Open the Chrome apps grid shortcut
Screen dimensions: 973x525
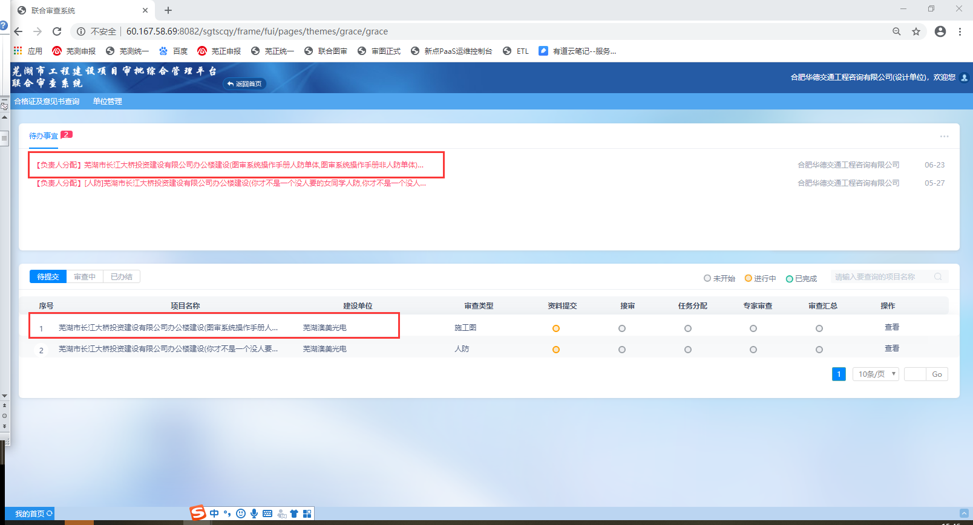18,51
